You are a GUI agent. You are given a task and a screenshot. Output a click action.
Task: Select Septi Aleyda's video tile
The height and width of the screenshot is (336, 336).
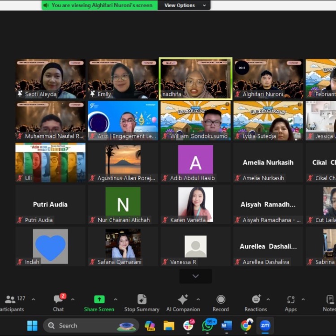[x=50, y=79]
